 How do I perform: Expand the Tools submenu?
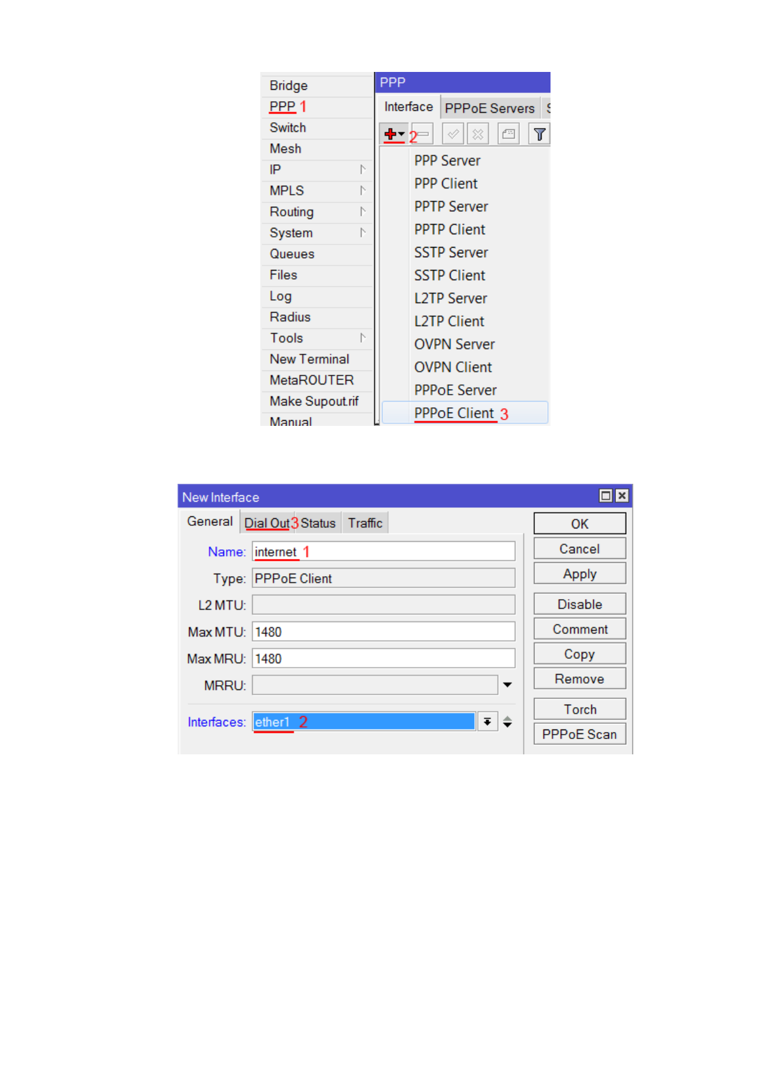click(363, 337)
